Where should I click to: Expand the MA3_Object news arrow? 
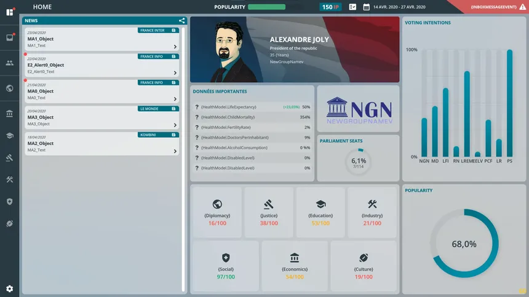pyautogui.click(x=175, y=125)
